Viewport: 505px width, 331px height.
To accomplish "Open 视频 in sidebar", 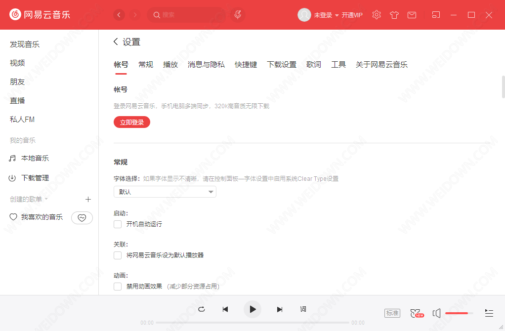I will pyautogui.click(x=17, y=63).
